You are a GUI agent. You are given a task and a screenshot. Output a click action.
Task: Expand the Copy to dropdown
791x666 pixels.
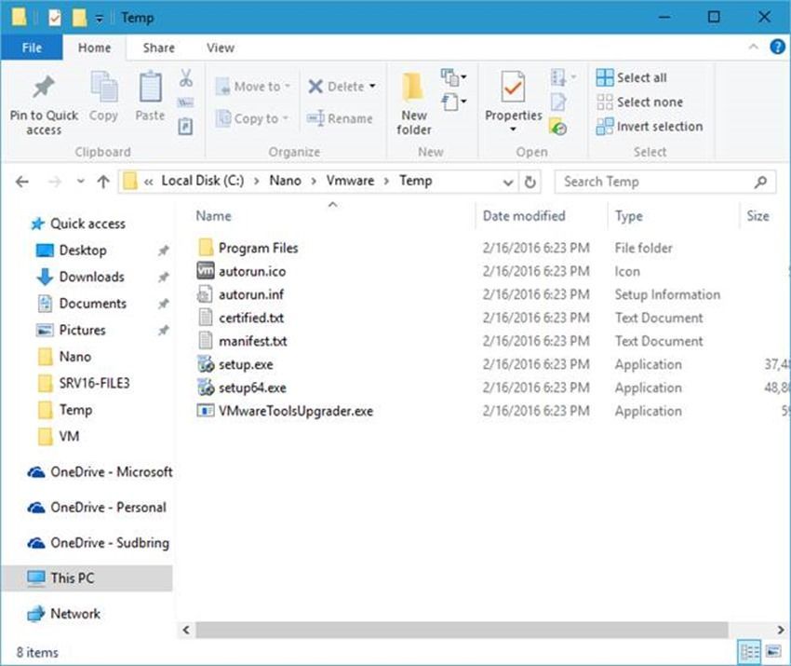pyautogui.click(x=285, y=118)
